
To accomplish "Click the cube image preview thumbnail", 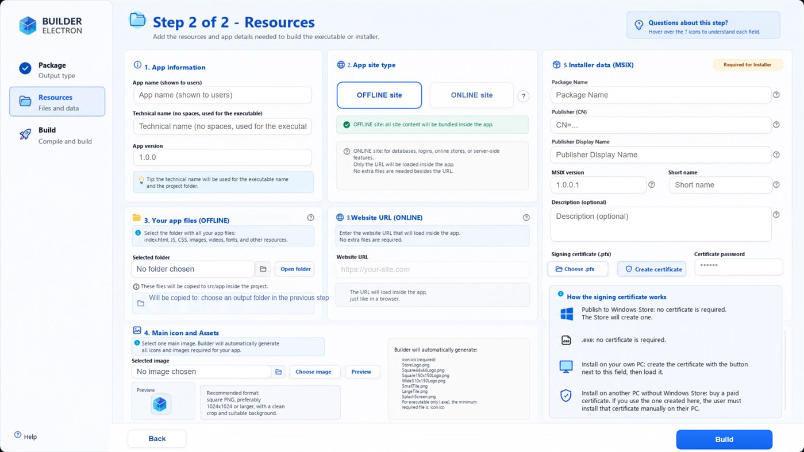I will 160,404.
